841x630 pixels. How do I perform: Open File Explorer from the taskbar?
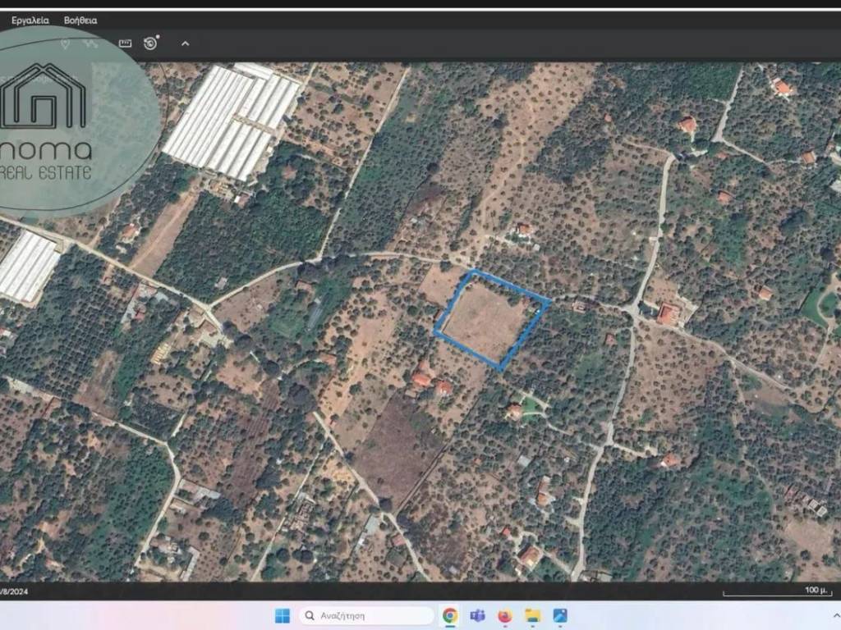click(533, 615)
